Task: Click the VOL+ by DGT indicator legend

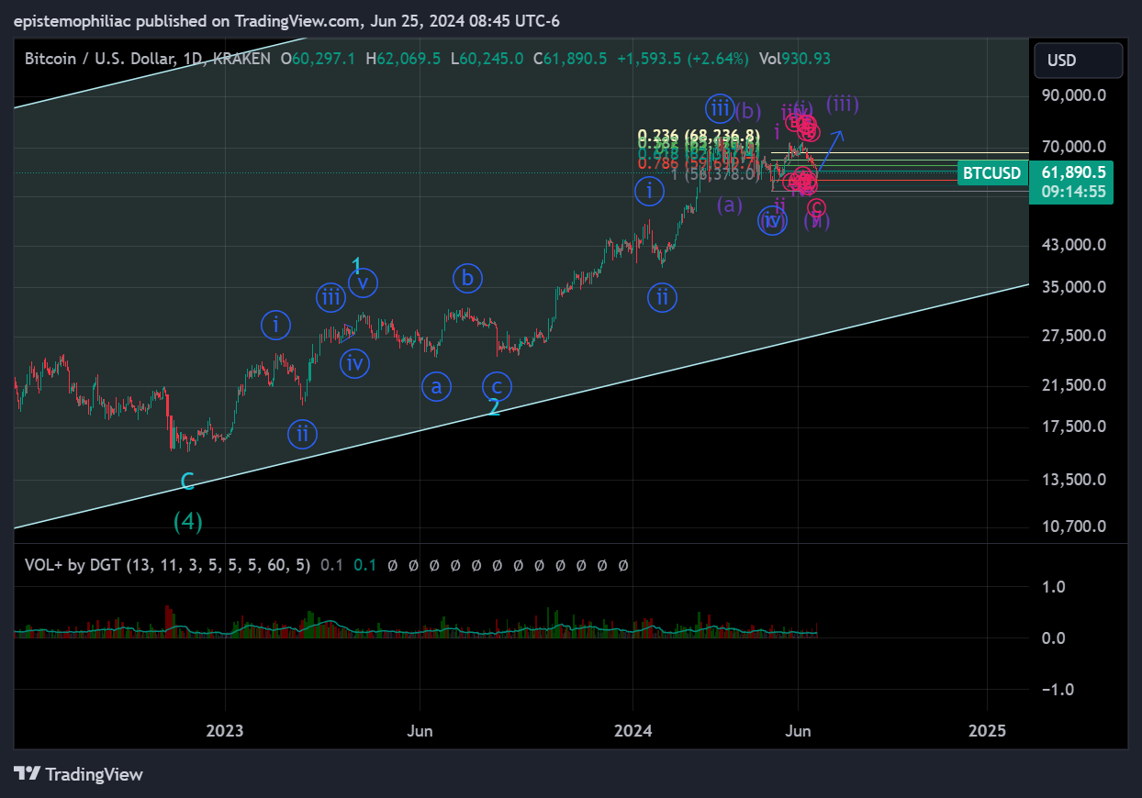Action: (167, 565)
